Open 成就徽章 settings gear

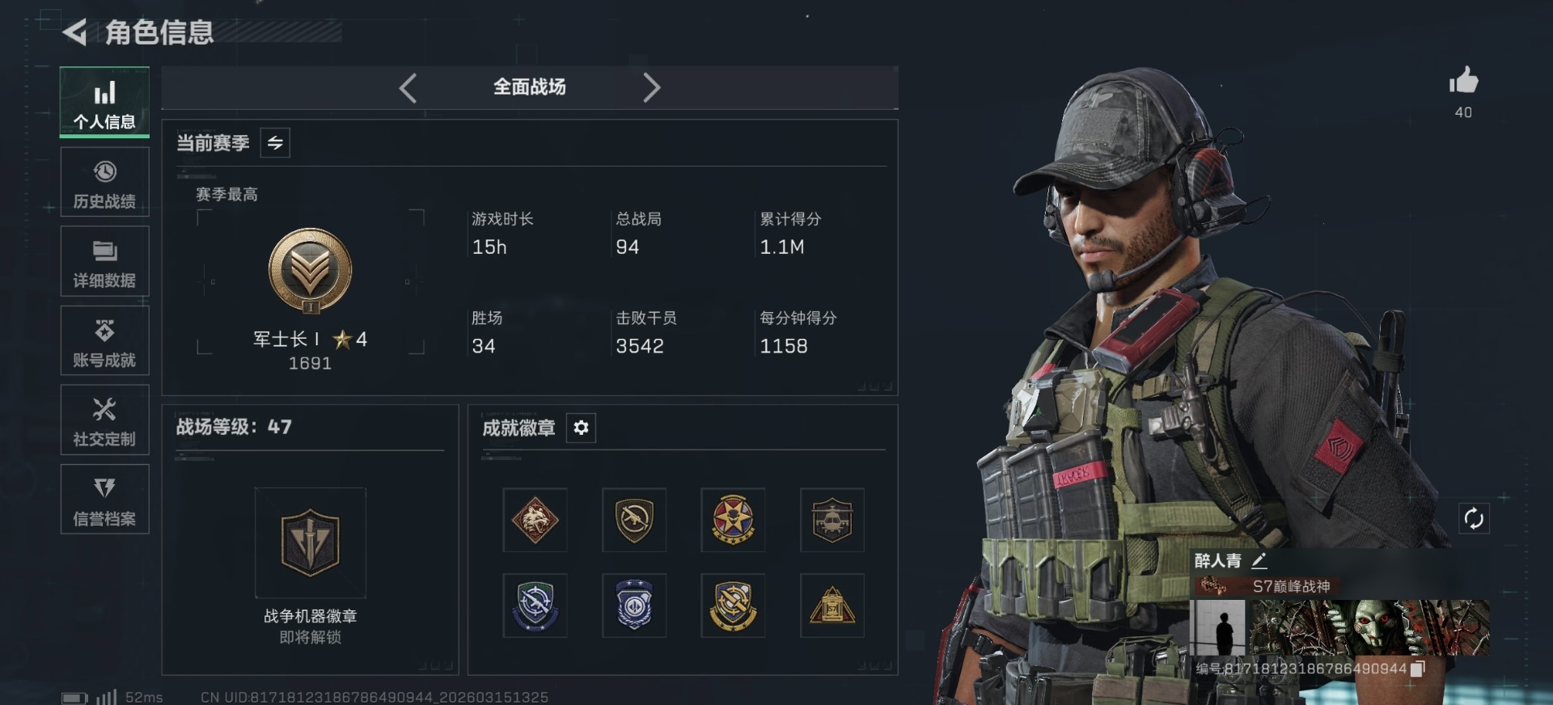pos(581,428)
